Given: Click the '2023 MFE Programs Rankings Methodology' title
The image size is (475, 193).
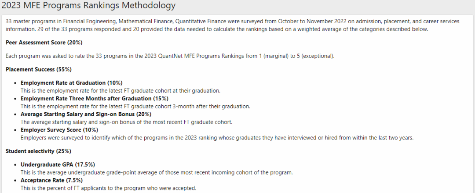Looking at the screenshot, I should pos(88,5).
